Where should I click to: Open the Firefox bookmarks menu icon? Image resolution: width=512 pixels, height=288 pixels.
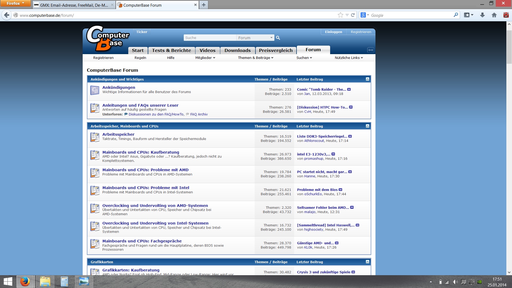pos(468,15)
